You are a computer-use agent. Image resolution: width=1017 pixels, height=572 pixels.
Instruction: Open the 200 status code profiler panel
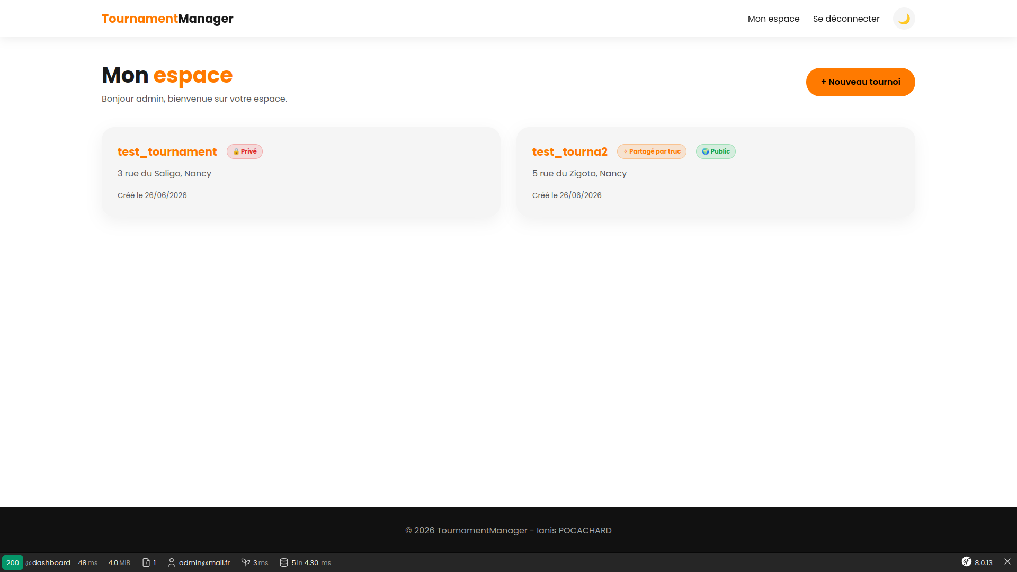[x=13, y=562]
